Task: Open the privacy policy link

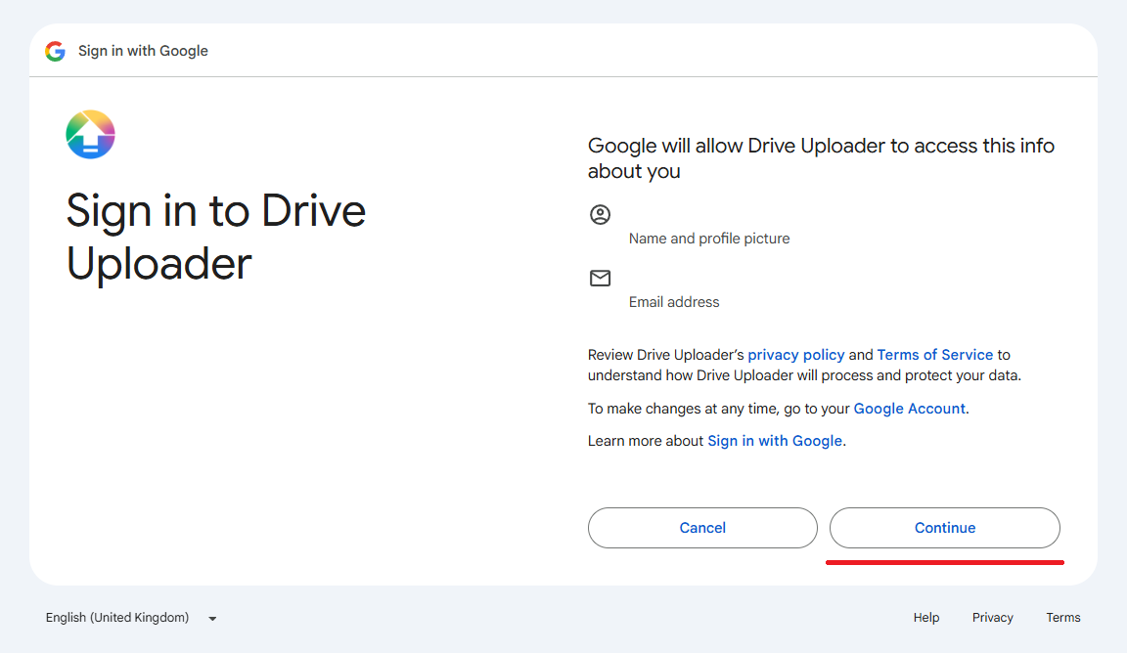Action: [x=795, y=355]
